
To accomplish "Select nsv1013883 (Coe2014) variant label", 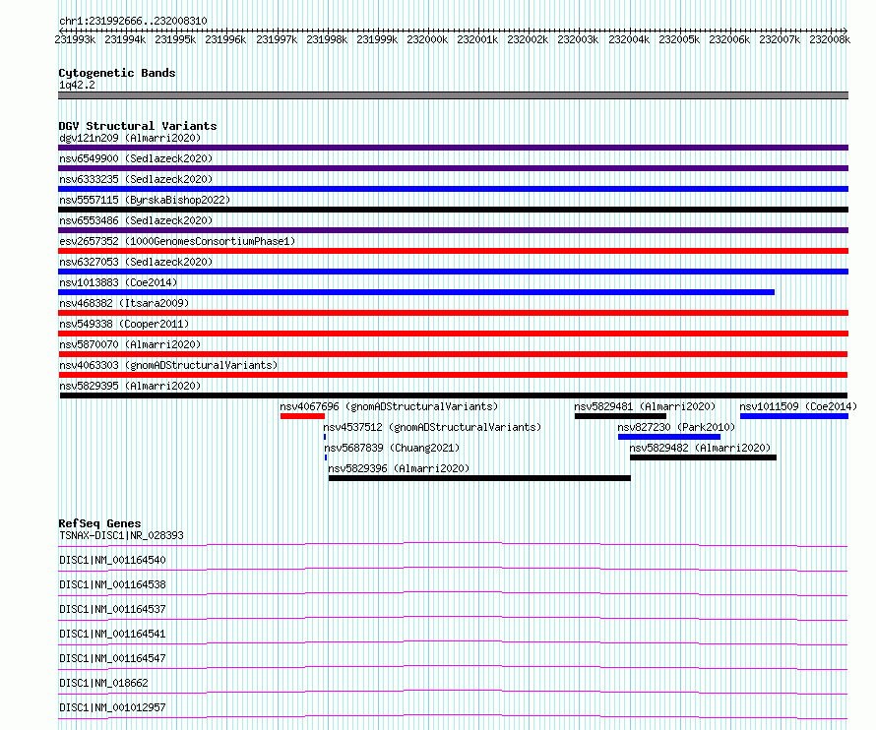I will (x=118, y=282).
